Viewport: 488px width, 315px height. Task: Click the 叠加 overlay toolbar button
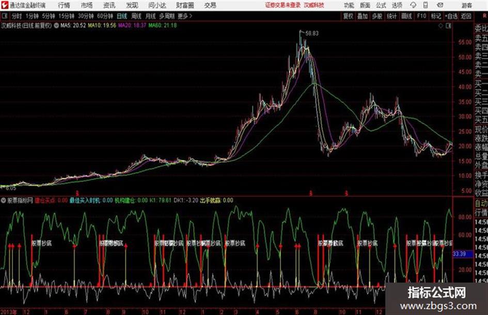coord(363,16)
